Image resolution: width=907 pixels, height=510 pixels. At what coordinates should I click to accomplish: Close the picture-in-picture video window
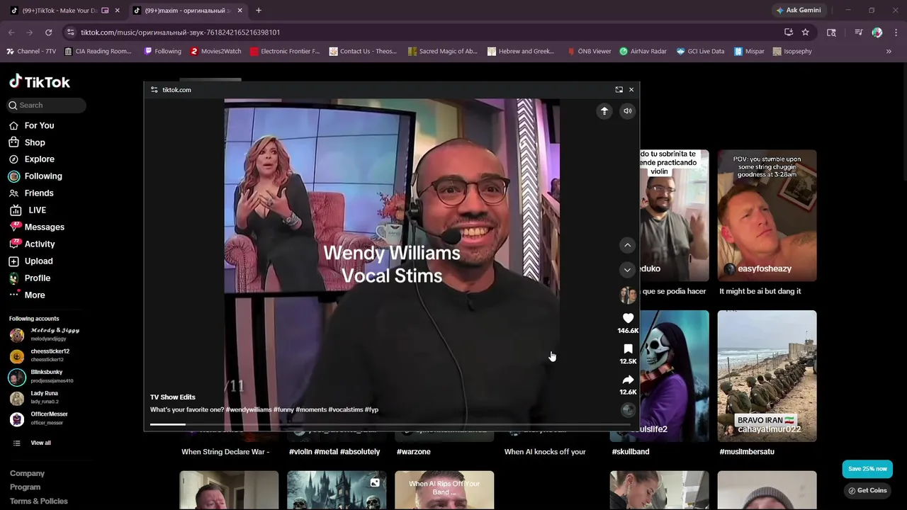(631, 89)
